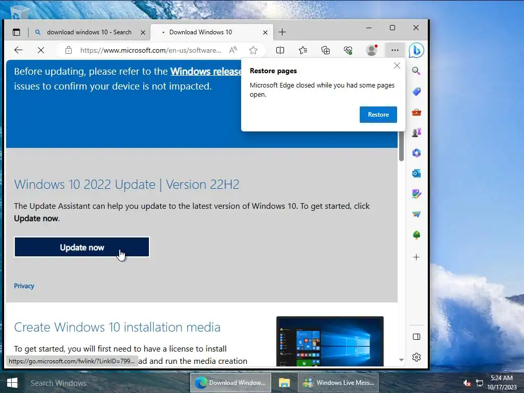524x393 pixels.
Task: Click the page vertical scrollbar thumb
Action: pyautogui.click(x=401, y=146)
